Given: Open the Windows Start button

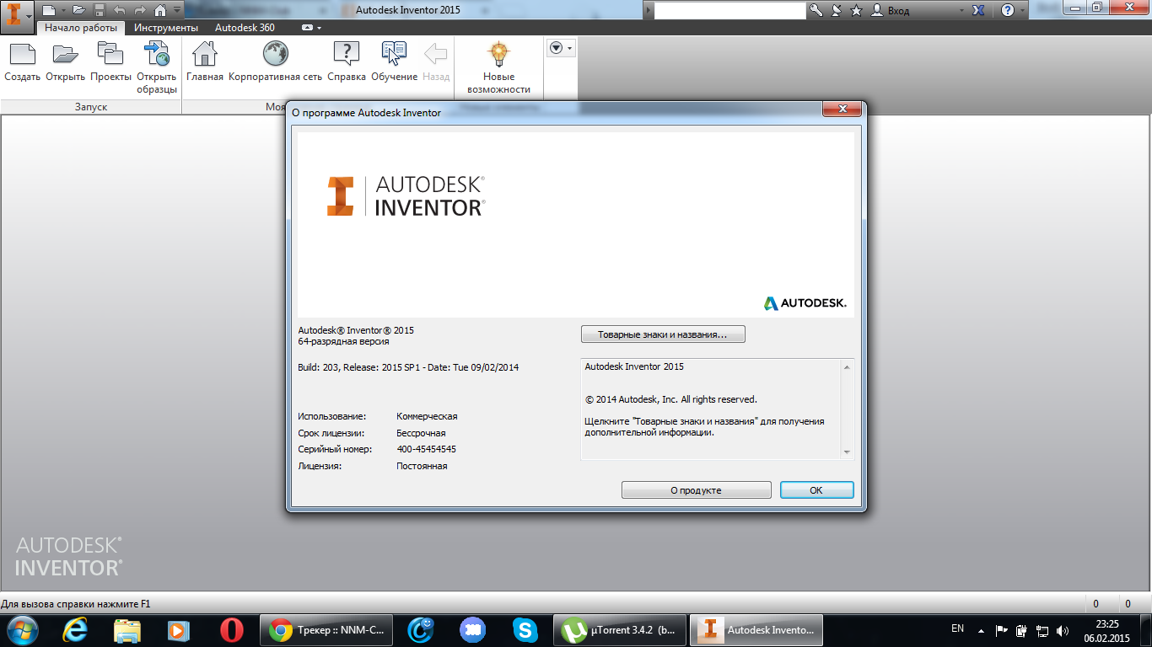Looking at the screenshot, I should pyautogui.click(x=22, y=629).
